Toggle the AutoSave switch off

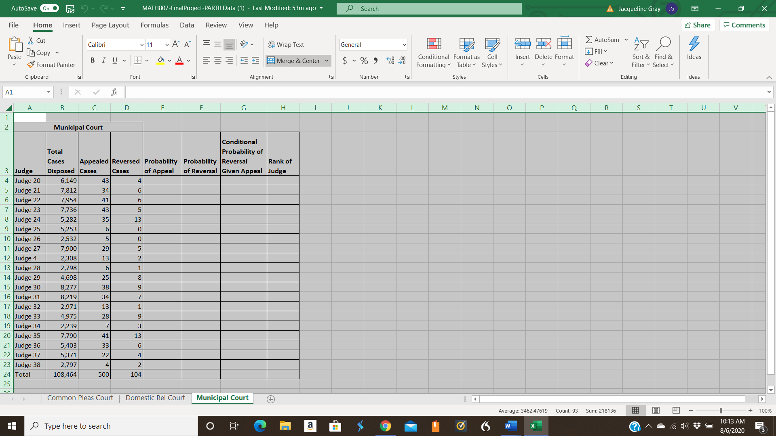coord(50,8)
